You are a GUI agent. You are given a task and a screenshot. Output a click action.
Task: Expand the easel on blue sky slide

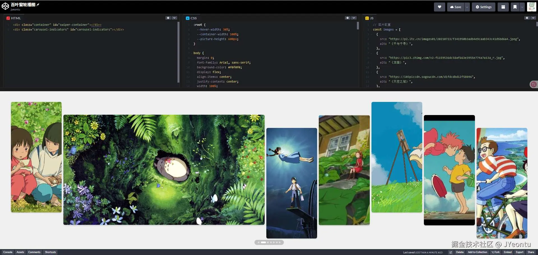397,157
